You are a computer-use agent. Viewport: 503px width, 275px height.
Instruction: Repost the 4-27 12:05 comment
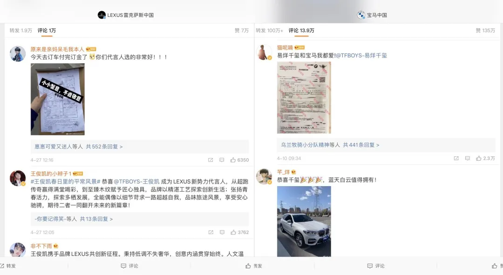[x=211, y=232]
